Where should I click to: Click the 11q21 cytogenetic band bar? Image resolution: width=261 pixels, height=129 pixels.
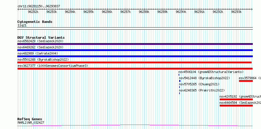point(135,28)
